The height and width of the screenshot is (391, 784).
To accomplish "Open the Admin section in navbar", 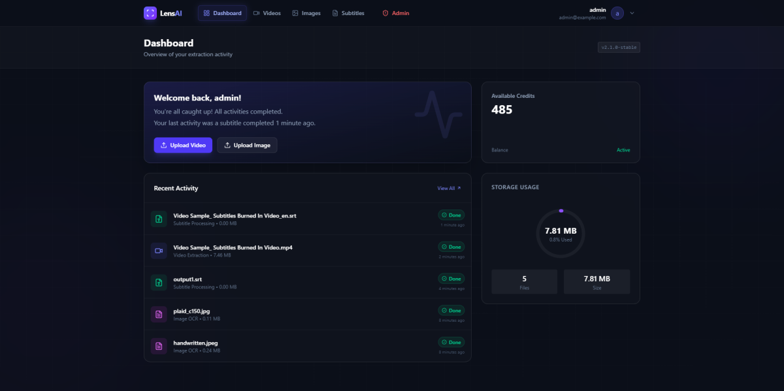I will tap(396, 13).
